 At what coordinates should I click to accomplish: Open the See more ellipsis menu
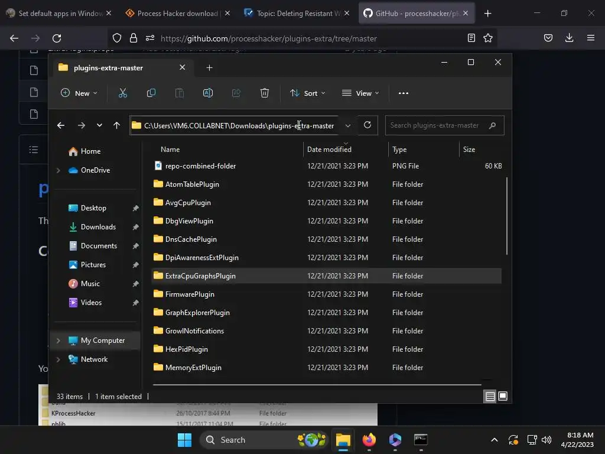point(403,93)
